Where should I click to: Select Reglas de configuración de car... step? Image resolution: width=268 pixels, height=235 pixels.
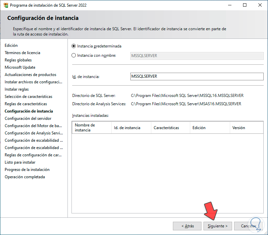point(33,155)
